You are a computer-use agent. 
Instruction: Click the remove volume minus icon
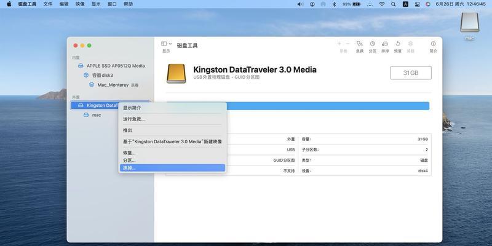347,44
